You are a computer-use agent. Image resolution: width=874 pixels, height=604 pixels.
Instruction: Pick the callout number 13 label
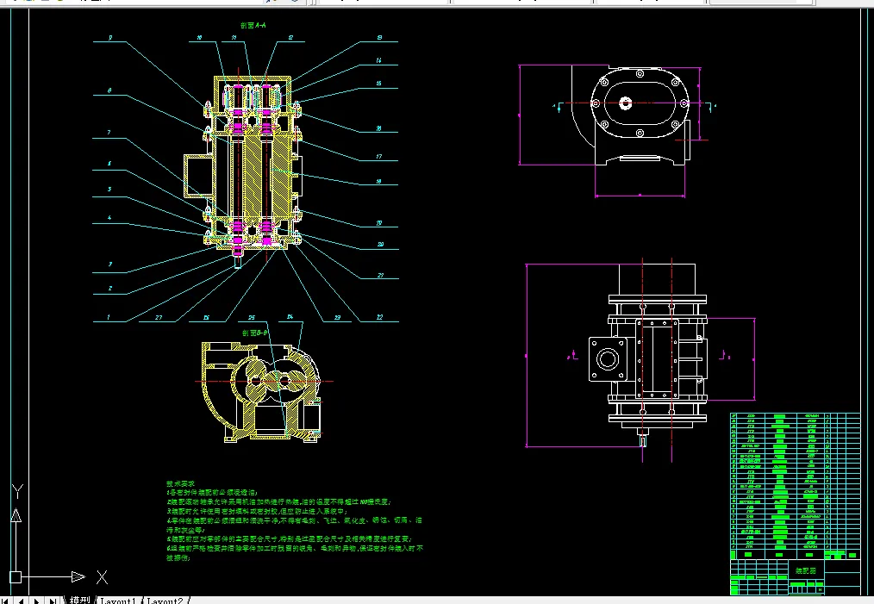379,38
